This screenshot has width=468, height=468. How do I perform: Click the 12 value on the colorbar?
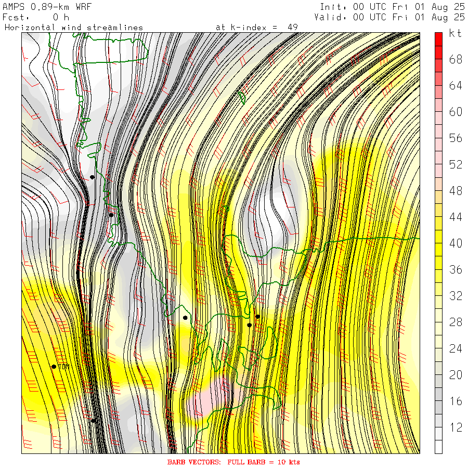[x=456, y=427]
